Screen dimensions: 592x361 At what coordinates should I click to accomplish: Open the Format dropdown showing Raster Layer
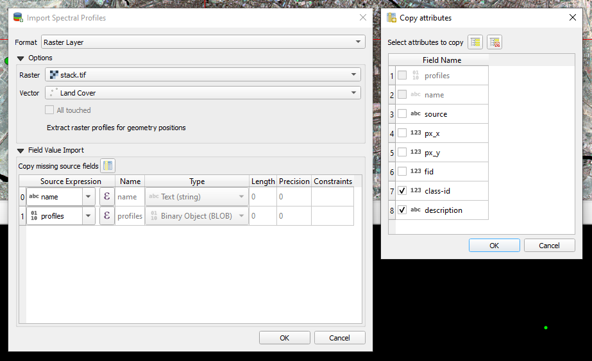(x=203, y=42)
